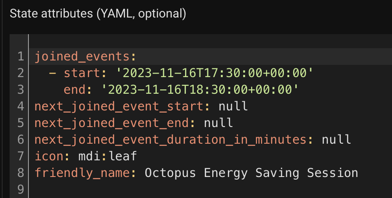Click the start timestamp value '2023-11-16T17:30:00+00:00'
This screenshot has height=198, width=392.
(214, 73)
